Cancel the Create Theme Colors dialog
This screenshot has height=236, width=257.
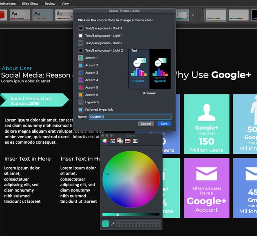[146, 124]
